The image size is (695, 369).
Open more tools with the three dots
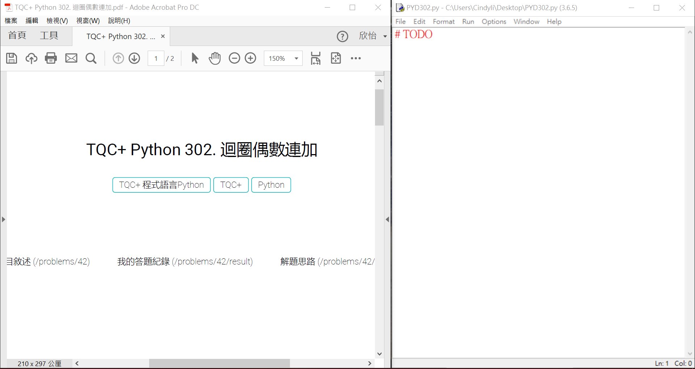click(356, 58)
